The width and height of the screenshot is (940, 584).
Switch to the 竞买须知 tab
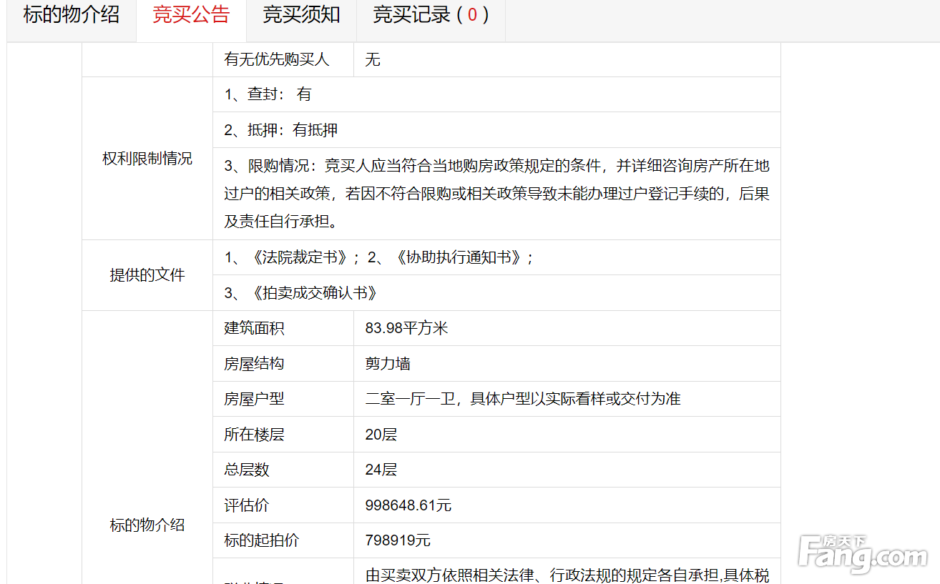pyautogui.click(x=301, y=15)
